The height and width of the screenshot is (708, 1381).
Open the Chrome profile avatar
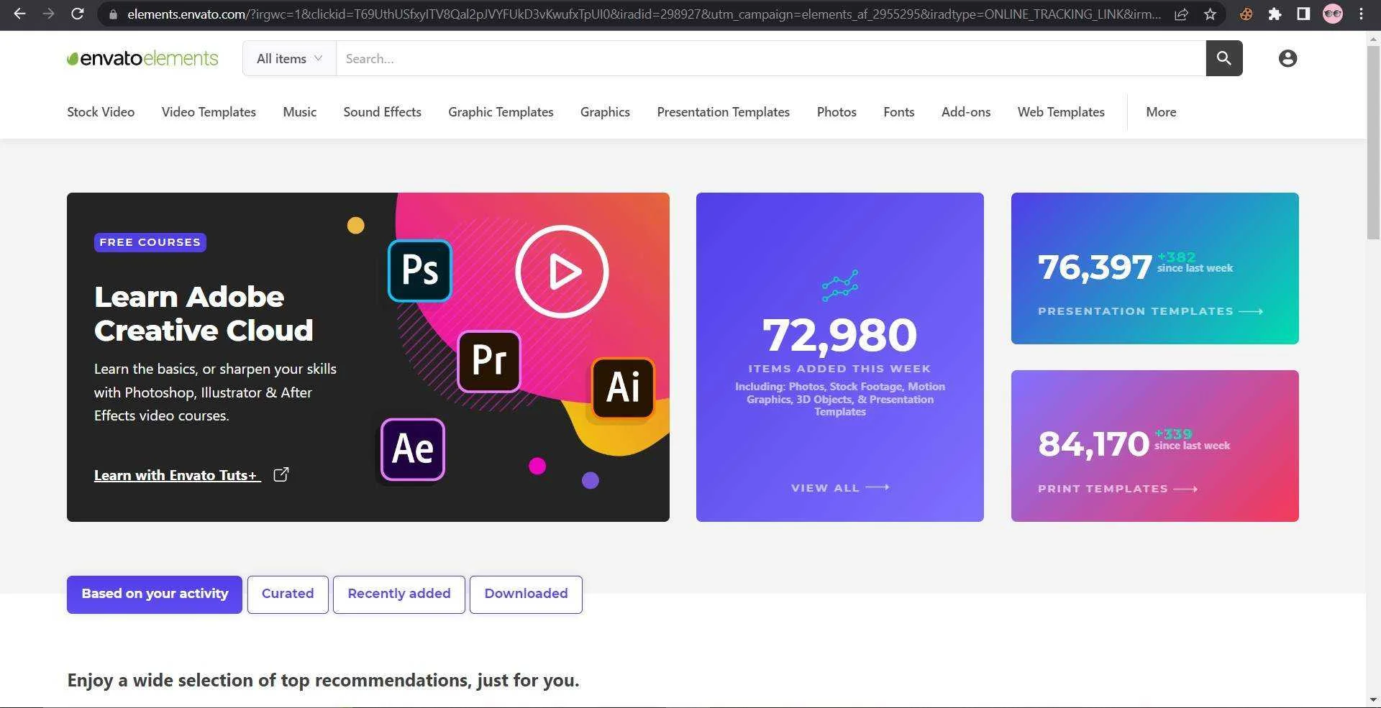pyautogui.click(x=1333, y=14)
